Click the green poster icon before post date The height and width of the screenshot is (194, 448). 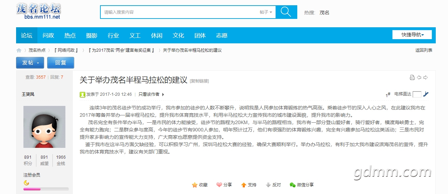point(83,94)
